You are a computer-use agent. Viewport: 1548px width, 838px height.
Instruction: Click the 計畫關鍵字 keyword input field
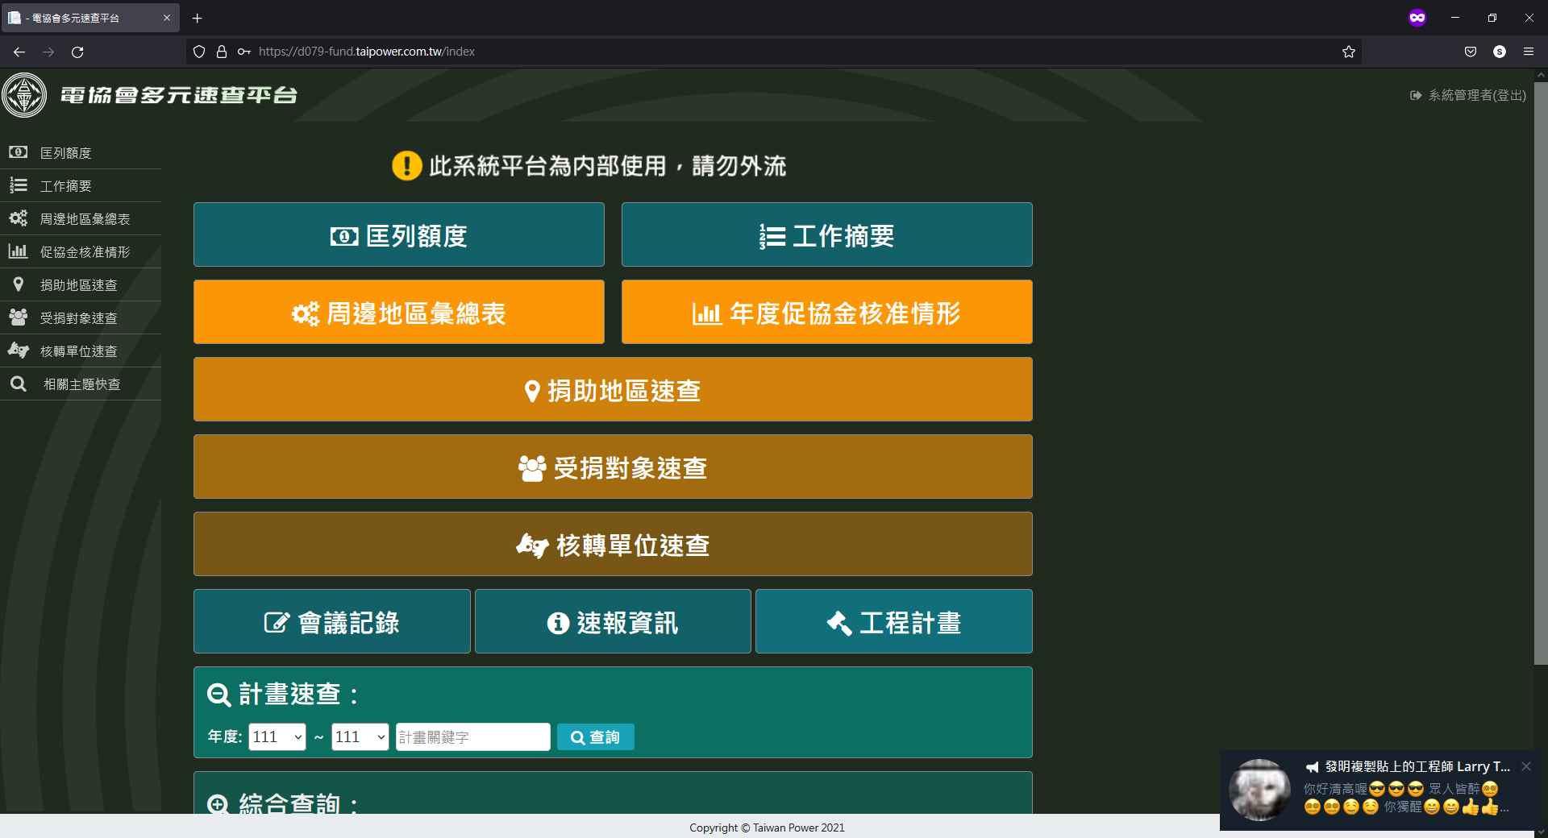click(473, 736)
